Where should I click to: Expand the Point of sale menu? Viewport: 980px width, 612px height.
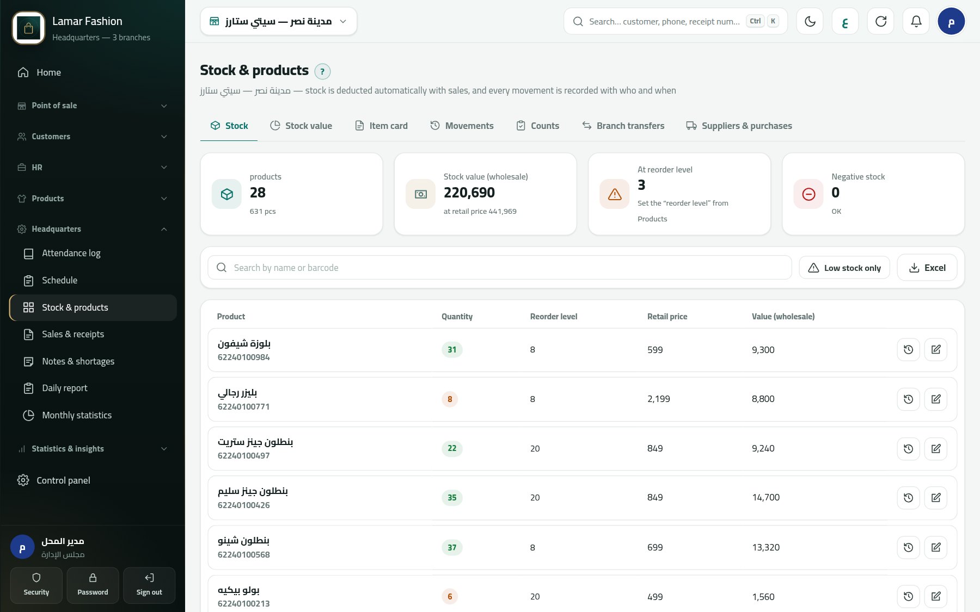tap(93, 106)
